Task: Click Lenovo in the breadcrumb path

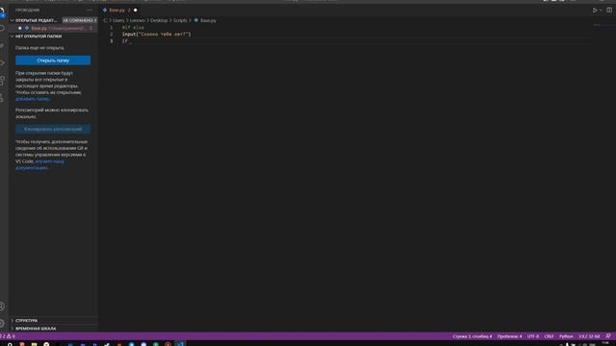Action: click(137, 20)
